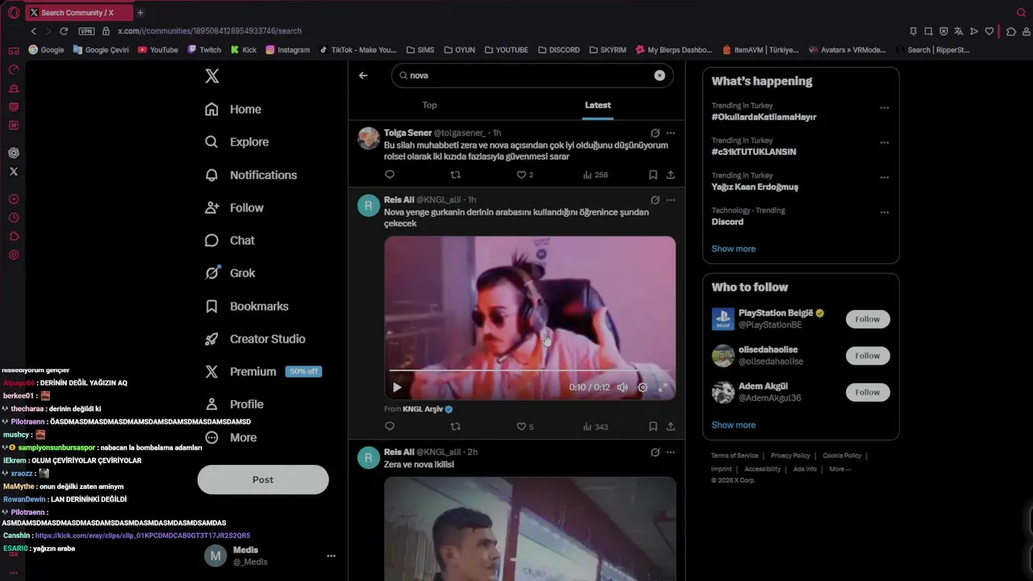The image size is (1033, 581).
Task: Switch to the Top tab
Action: tap(429, 105)
